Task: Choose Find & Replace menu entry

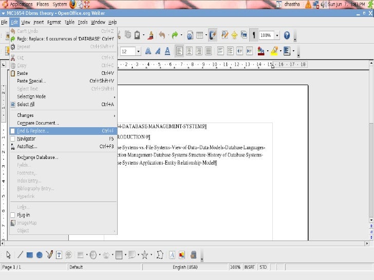Action: 63,131
